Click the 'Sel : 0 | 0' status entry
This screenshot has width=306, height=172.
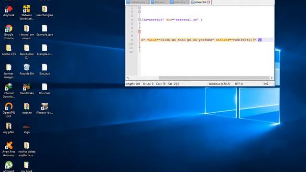coord(174,84)
